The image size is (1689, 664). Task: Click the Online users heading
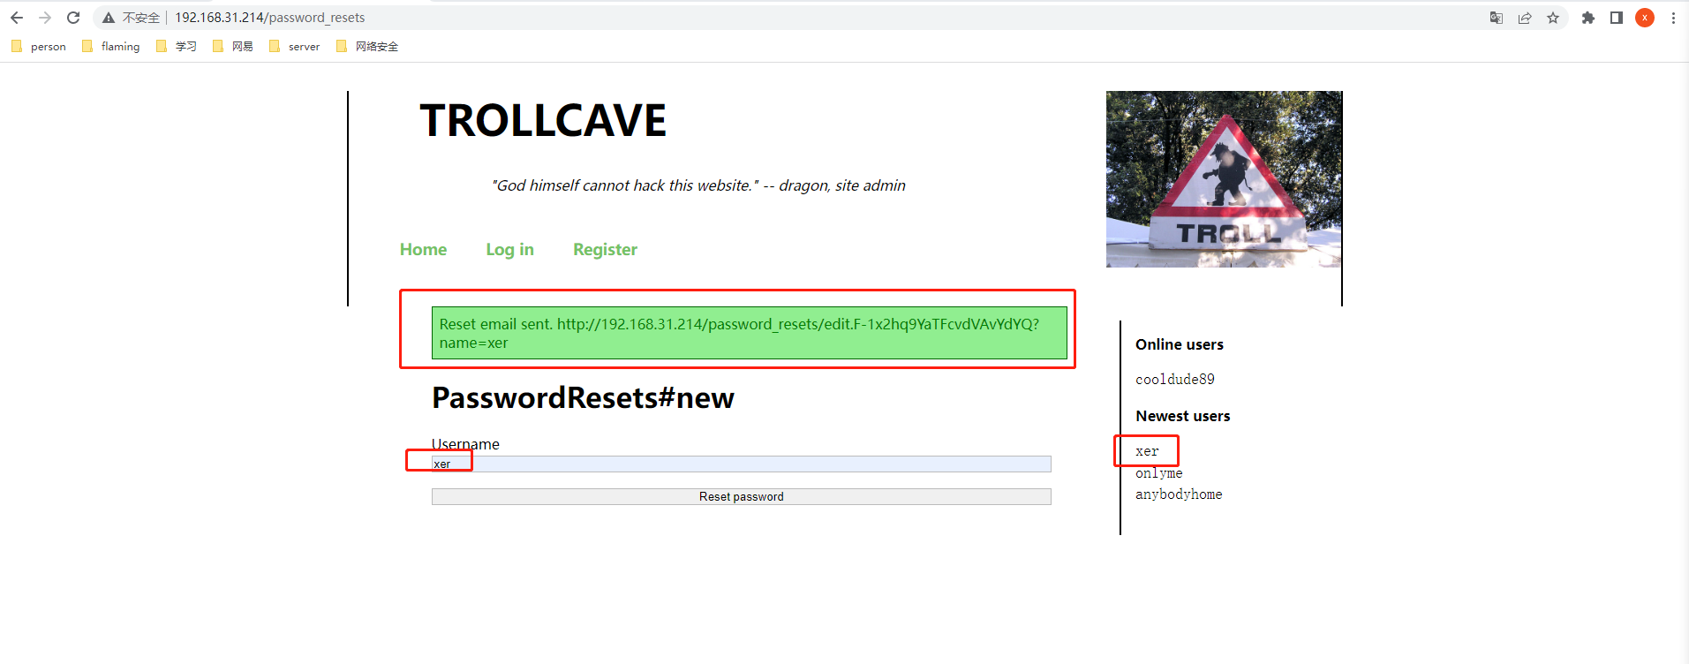point(1180,344)
